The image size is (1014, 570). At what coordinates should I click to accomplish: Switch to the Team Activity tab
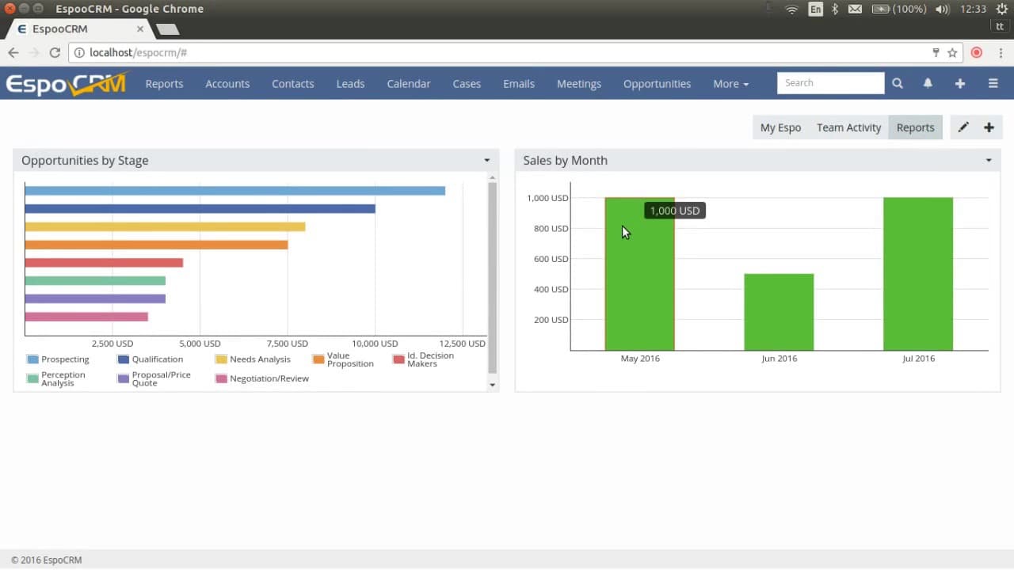(848, 127)
